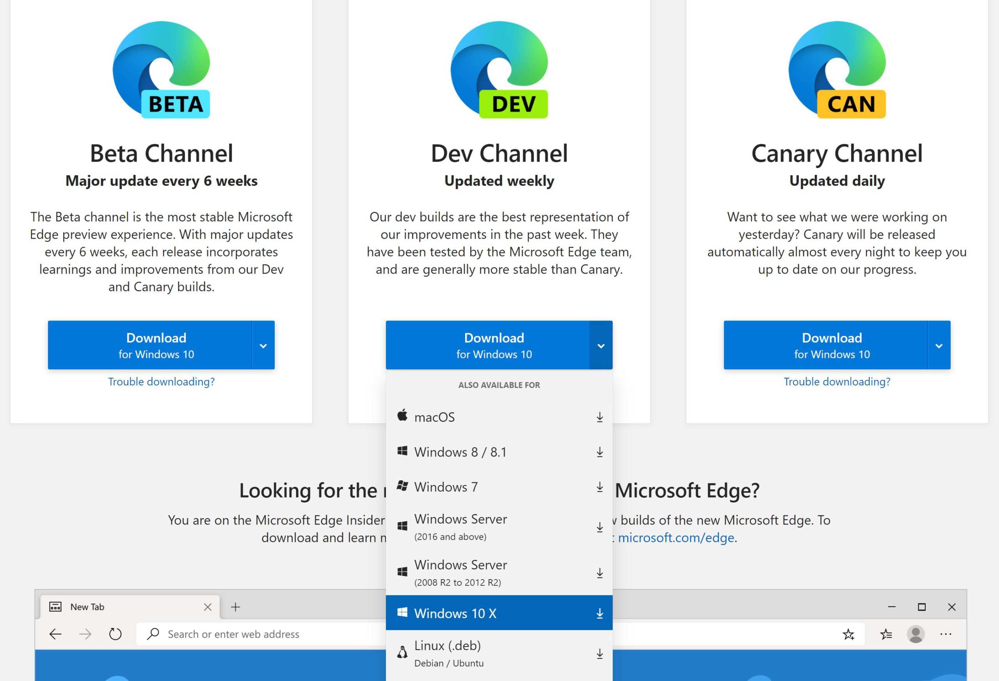
Task: Click the profile avatar icon
Action: coord(915,634)
